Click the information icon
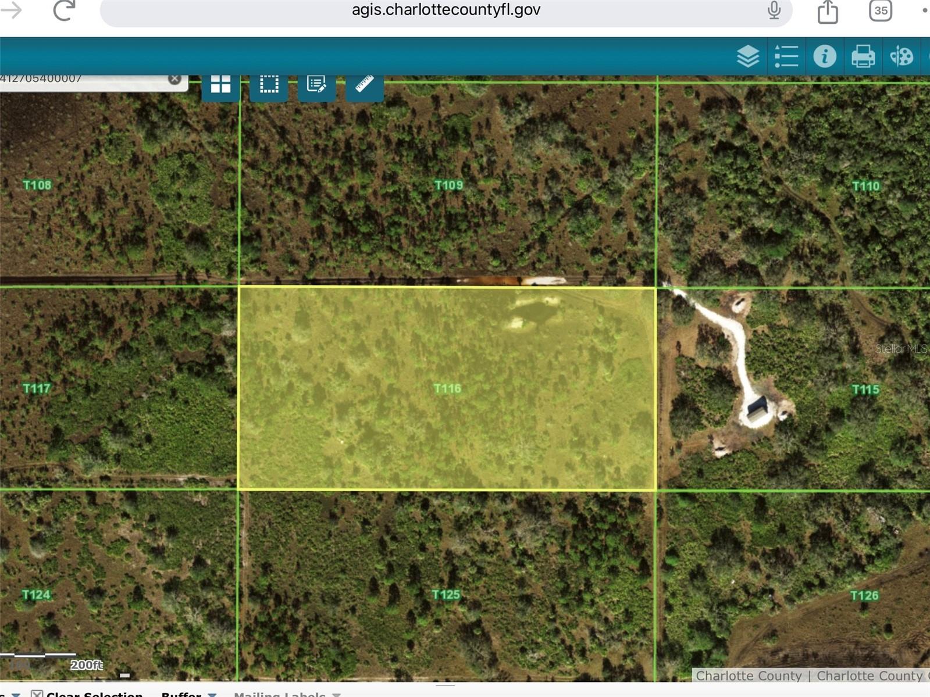The image size is (930, 697). (824, 56)
